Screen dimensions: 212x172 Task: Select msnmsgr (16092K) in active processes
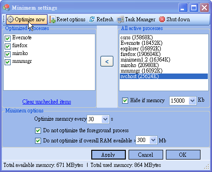point(164,71)
